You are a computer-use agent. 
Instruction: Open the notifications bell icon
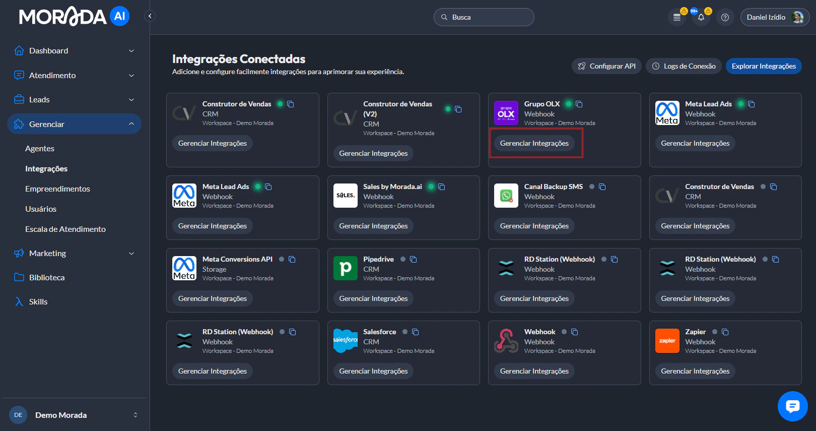[x=701, y=17]
